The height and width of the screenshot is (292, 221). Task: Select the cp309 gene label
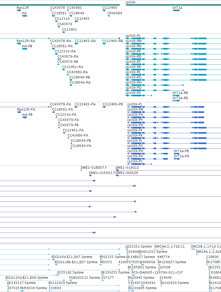[x=130, y=2]
